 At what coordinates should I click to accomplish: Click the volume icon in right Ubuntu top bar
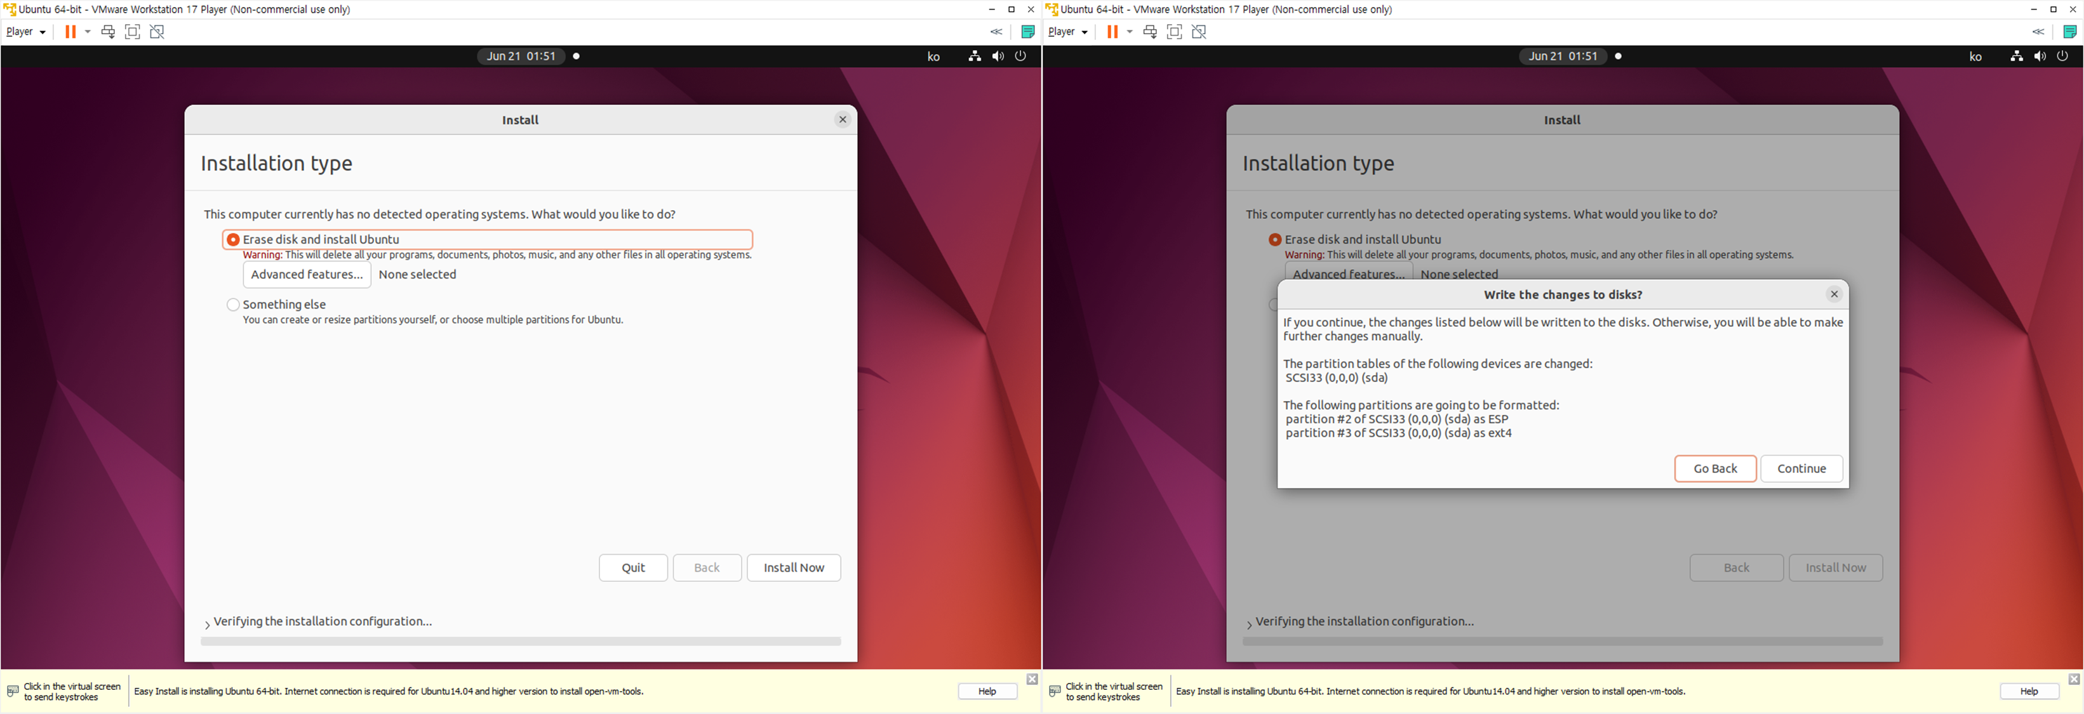pos(2040,56)
